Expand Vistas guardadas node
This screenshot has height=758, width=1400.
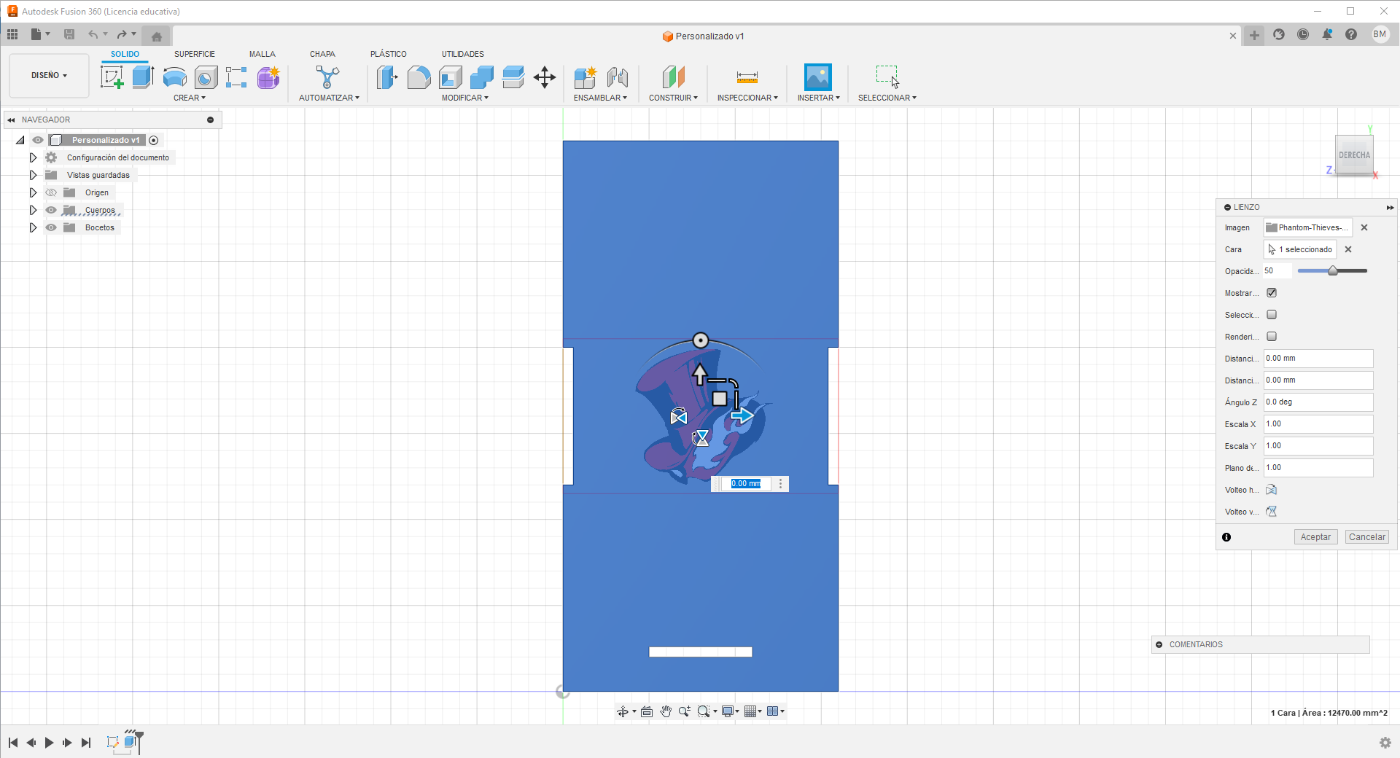point(33,175)
